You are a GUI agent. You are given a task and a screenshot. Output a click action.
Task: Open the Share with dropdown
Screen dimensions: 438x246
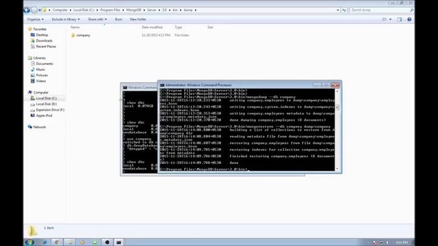point(97,19)
